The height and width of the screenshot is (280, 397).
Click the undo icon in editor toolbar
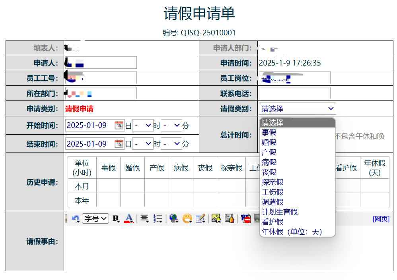coord(76,218)
